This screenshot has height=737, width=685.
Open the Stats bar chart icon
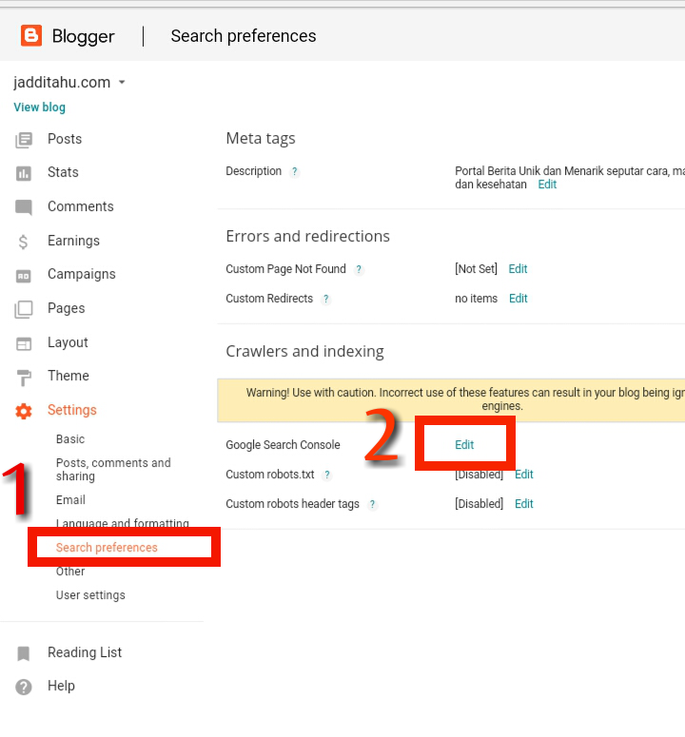click(x=24, y=173)
